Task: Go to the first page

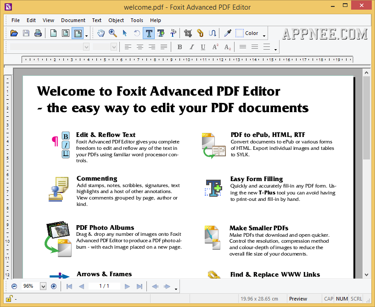Action: (69, 286)
